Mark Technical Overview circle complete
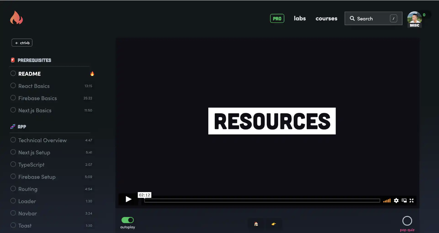 13,140
